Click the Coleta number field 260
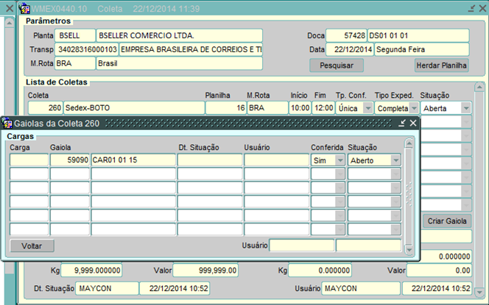This screenshot has height=305, width=489. [x=46, y=108]
